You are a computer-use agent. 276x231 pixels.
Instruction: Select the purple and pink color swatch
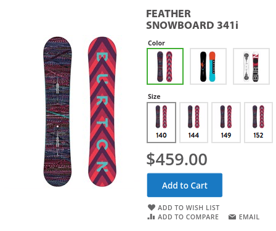click(x=165, y=66)
